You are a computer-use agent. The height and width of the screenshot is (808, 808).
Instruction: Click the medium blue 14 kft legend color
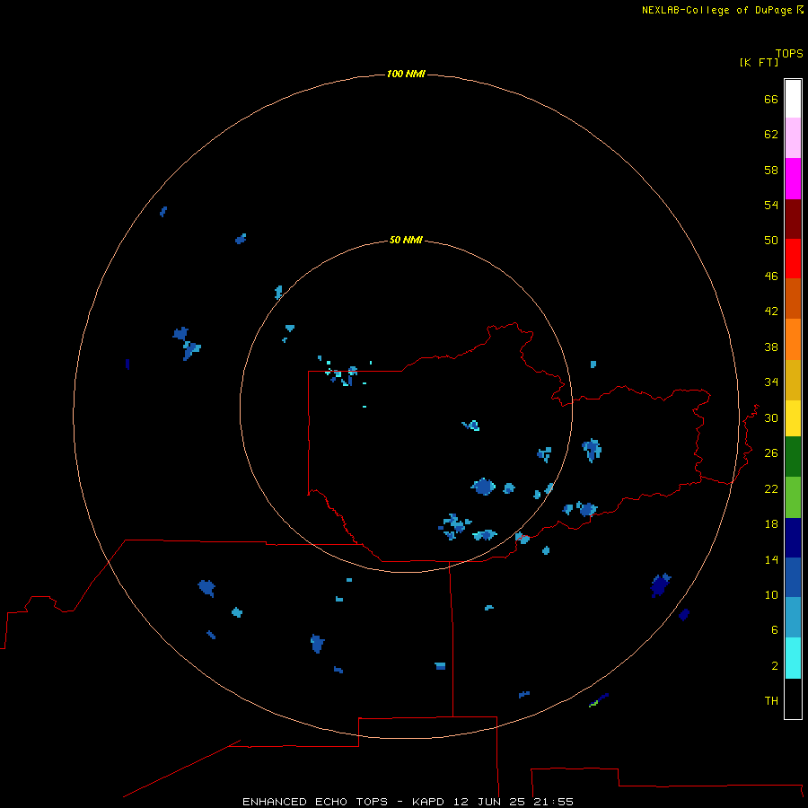tap(793, 577)
